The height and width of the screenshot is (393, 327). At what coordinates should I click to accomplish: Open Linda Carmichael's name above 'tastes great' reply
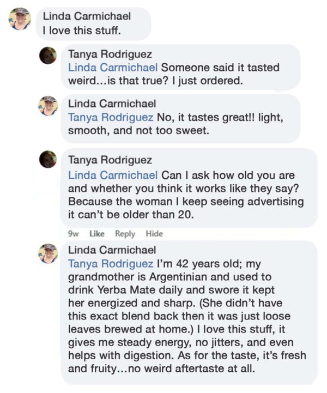tap(112, 104)
